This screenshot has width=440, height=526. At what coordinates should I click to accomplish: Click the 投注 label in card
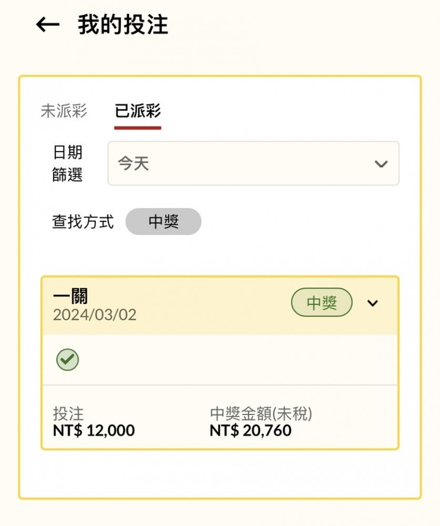(x=68, y=413)
